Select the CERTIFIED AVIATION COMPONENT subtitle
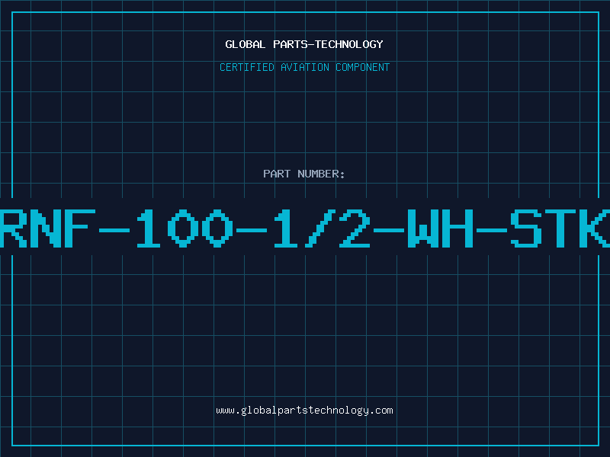The width and height of the screenshot is (610, 457). [304, 67]
